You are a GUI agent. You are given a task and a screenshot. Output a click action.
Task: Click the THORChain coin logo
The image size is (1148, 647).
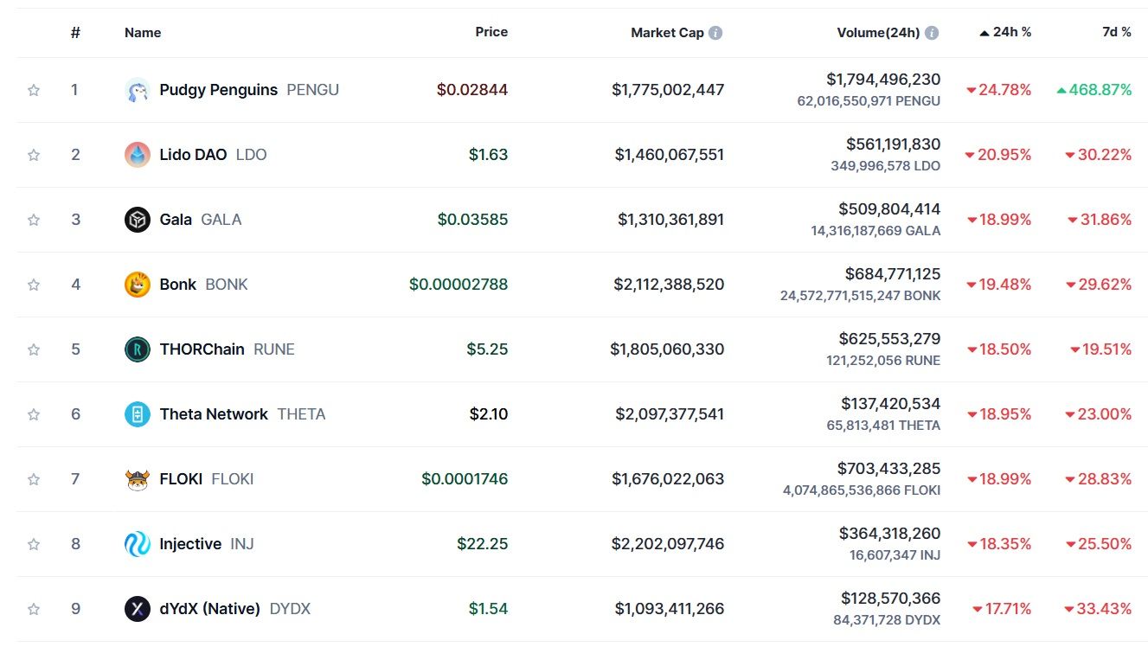tap(137, 349)
